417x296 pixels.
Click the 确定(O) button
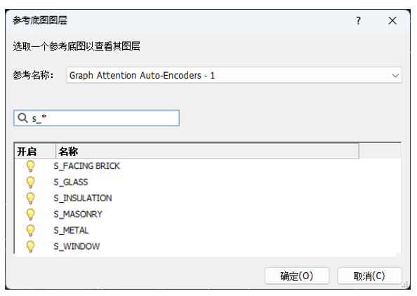[x=297, y=276]
